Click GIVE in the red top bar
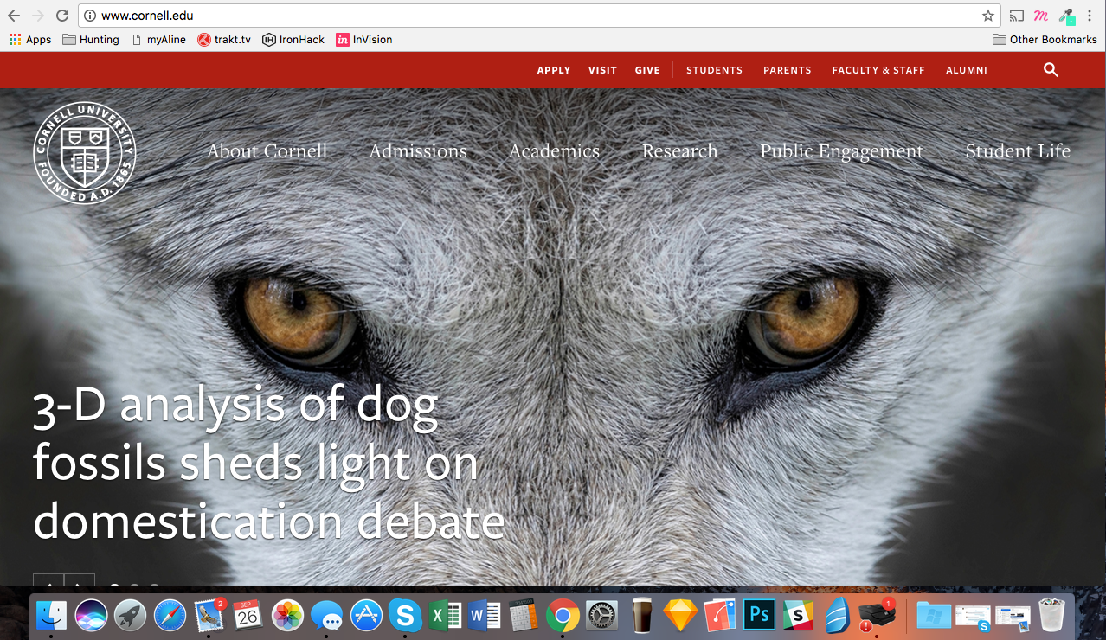1106x640 pixels. (647, 70)
